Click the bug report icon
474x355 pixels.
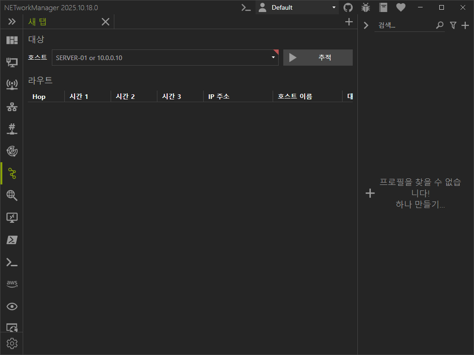pos(366,7)
